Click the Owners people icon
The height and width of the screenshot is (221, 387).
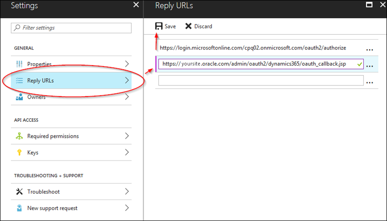pyautogui.click(x=19, y=97)
